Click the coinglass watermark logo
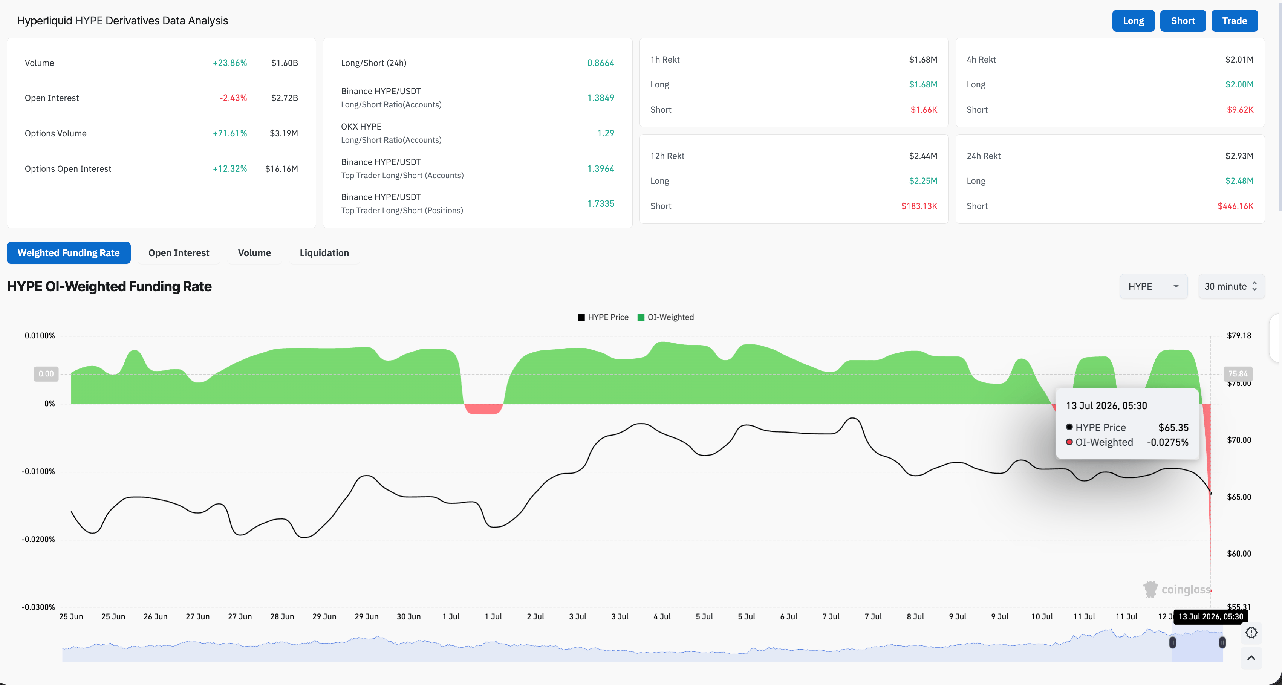The width and height of the screenshot is (1282, 685). coord(1177,590)
